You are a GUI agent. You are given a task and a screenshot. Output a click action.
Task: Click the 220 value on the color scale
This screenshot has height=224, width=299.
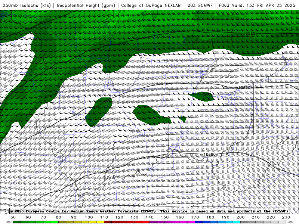(271, 217)
